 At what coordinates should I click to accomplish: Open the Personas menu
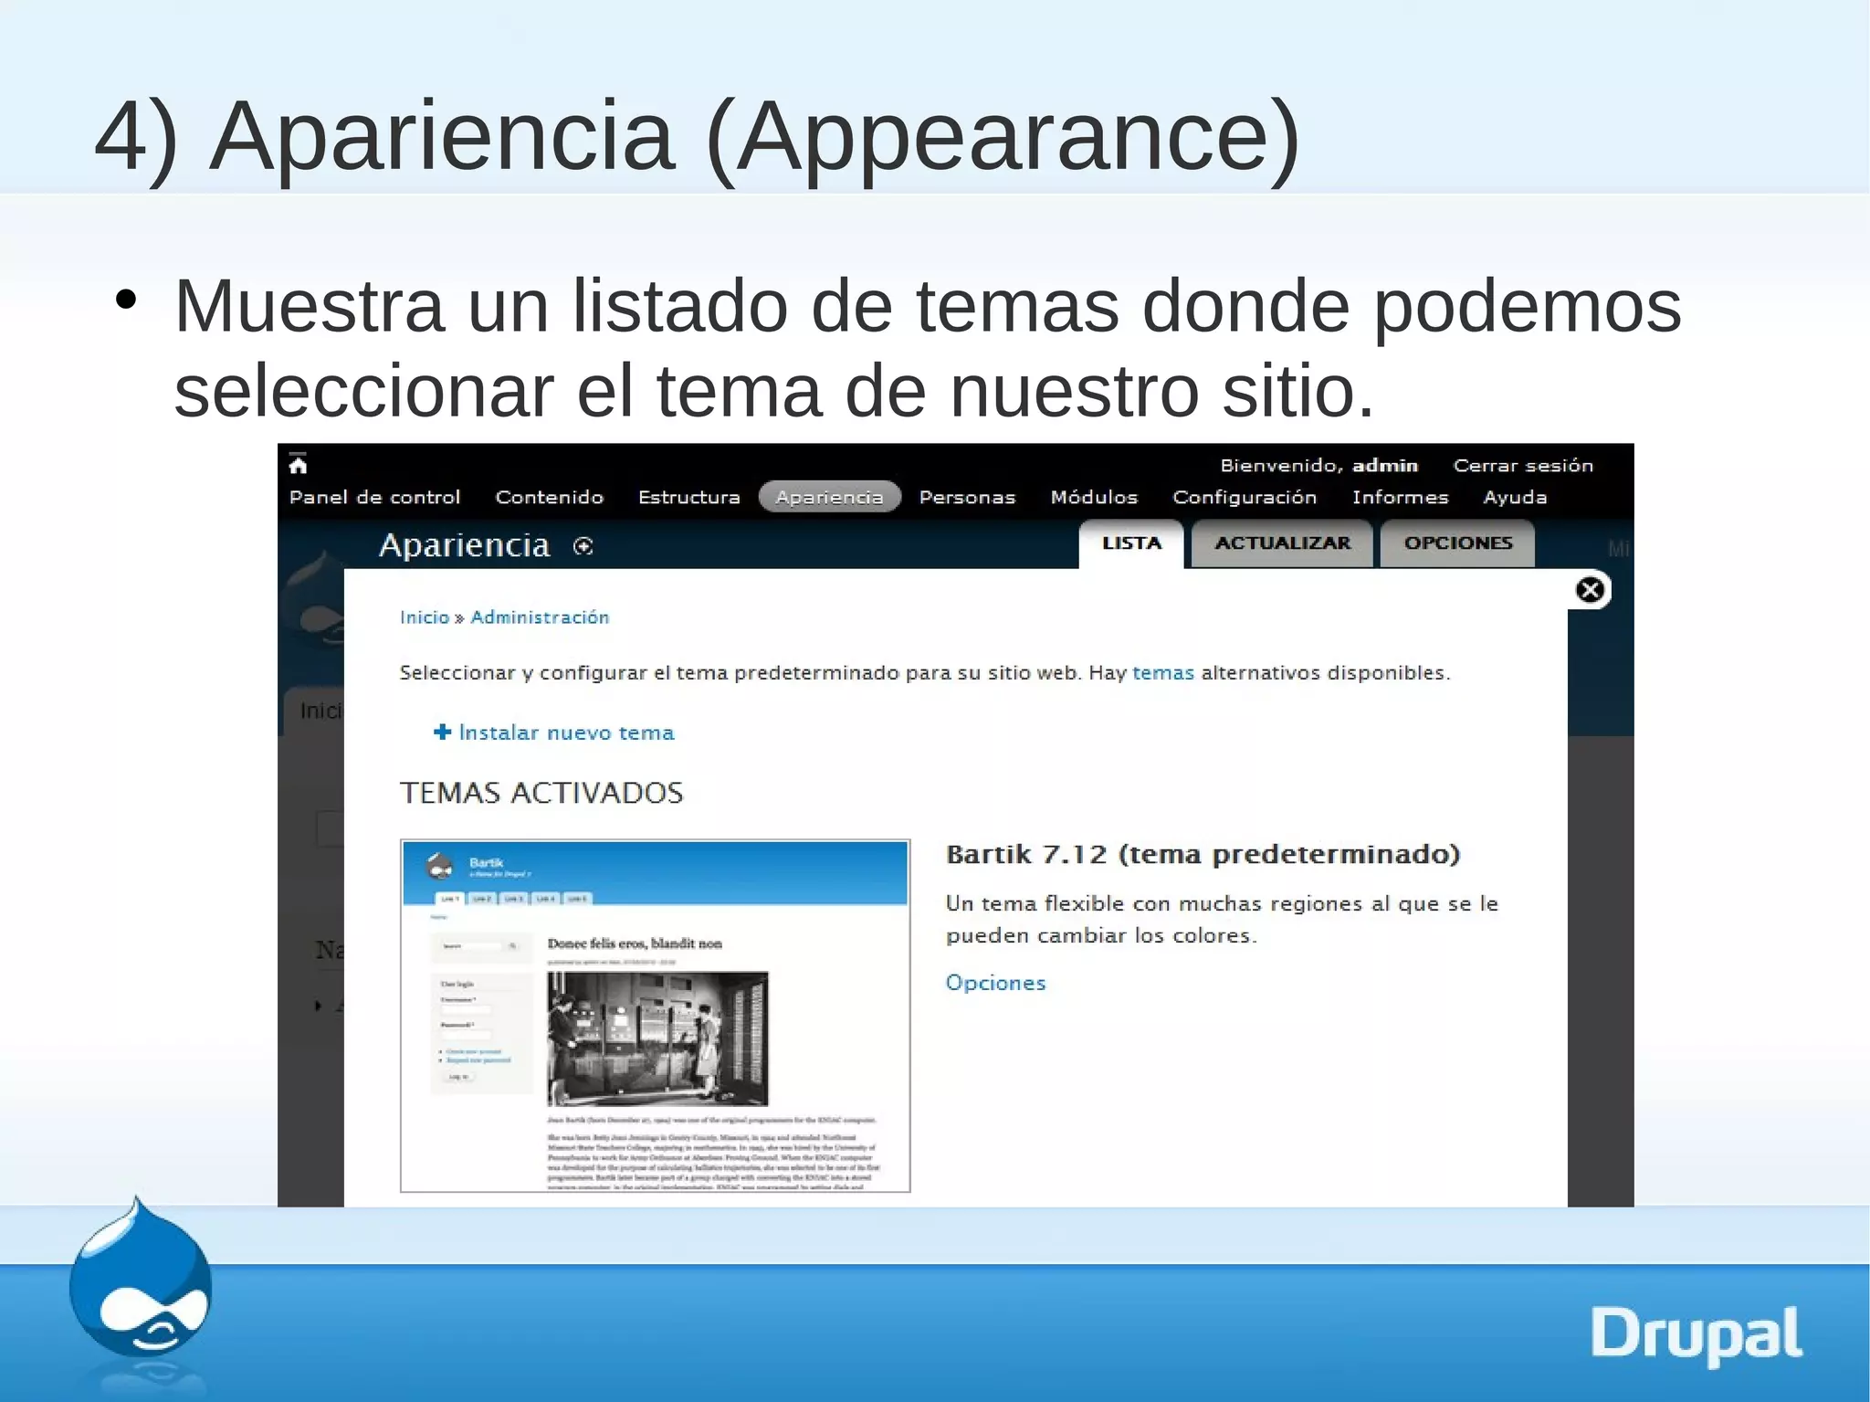point(967,497)
